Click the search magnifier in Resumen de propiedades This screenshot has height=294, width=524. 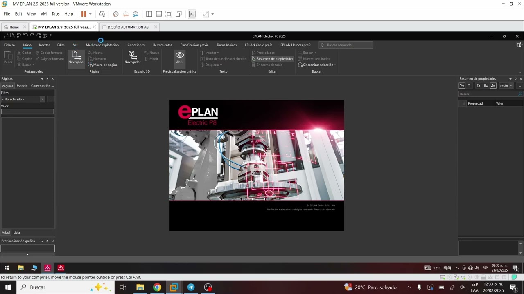click(x=520, y=94)
